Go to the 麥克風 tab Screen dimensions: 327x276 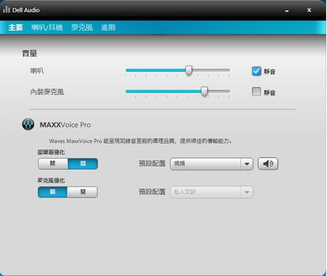(x=82, y=27)
